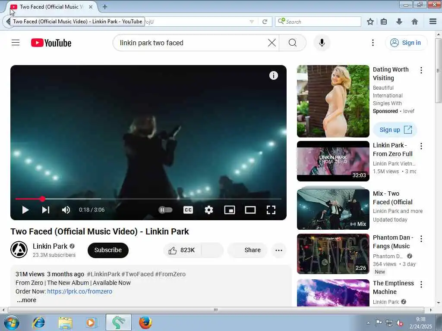
Task: Focus the YouTube search field
Action: pos(192,43)
